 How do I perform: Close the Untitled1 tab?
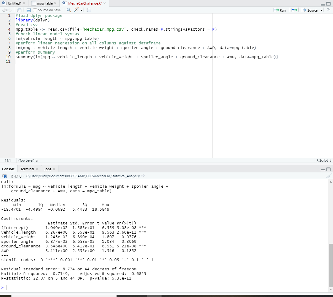pos(24,3)
